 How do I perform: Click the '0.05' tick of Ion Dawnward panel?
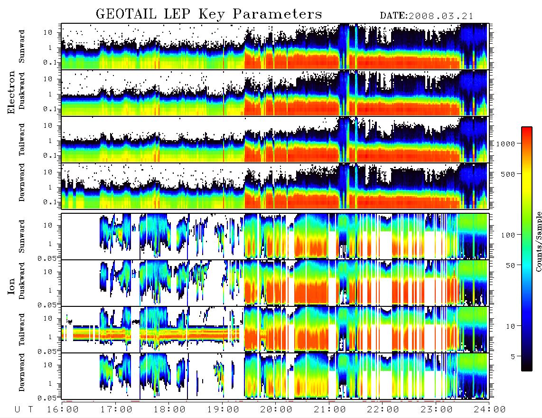pos(47,398)
